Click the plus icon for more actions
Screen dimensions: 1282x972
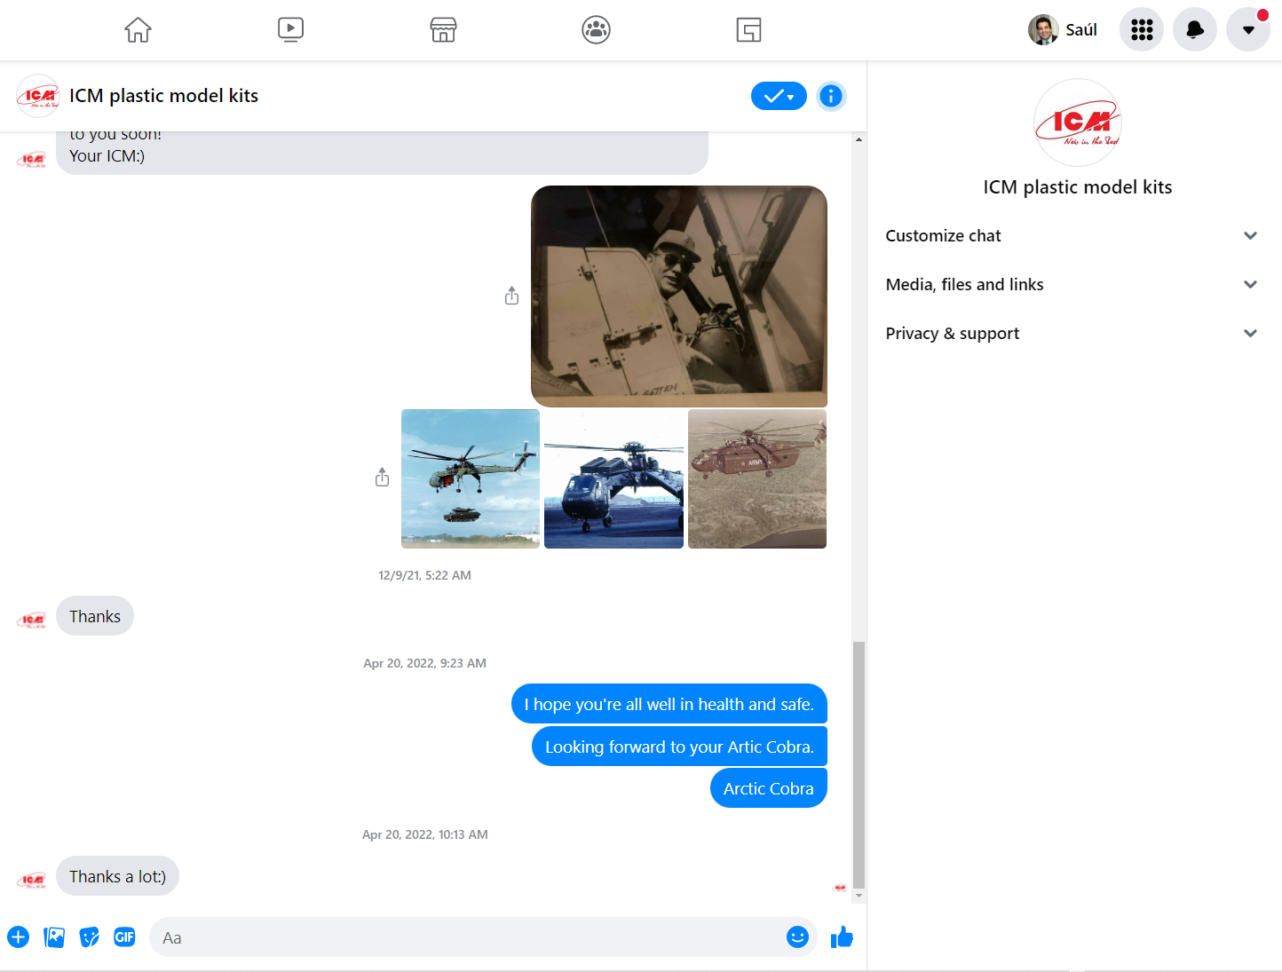pyautogui.click(x=19, y=937)
